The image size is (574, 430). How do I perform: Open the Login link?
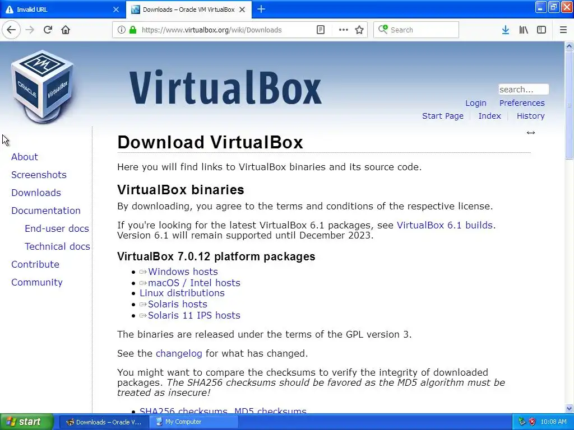tap(476, 103)
